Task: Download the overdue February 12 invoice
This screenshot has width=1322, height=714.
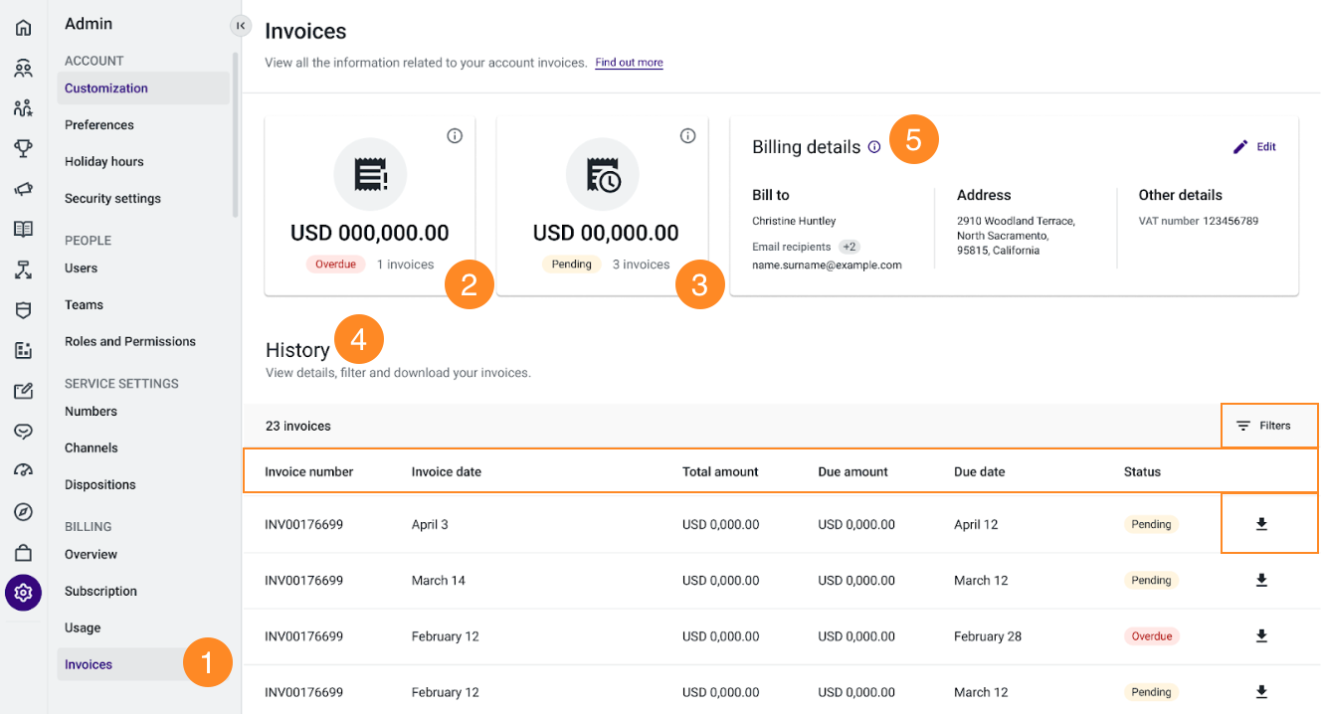Action: (1261, 635)
